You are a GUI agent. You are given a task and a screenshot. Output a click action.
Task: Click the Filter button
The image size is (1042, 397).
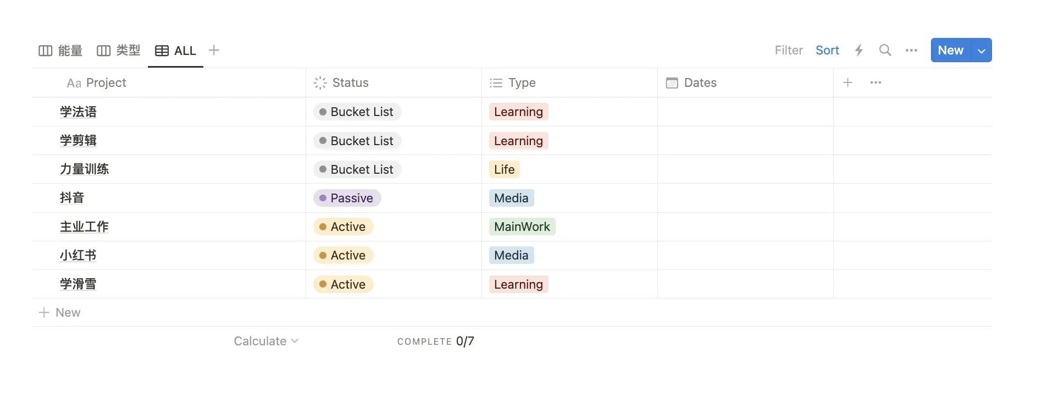coord(789,51)
